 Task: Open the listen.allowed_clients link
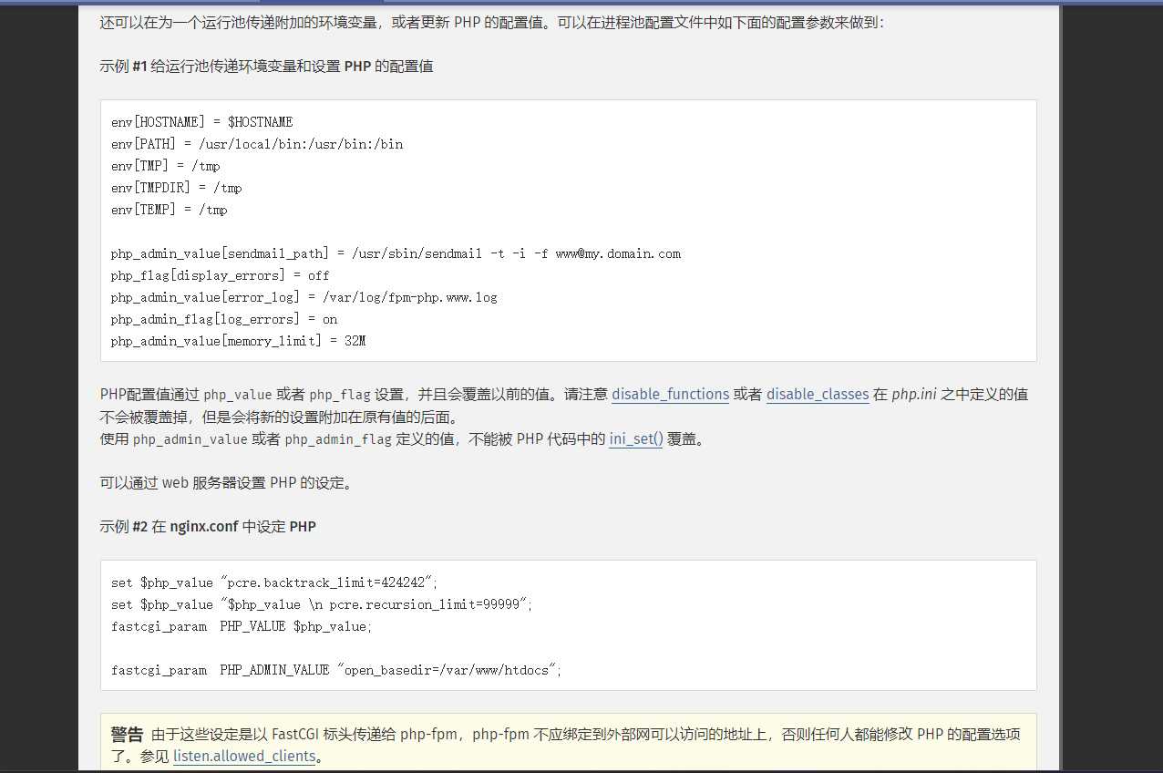pyautogui.click(x=244, y=757)
